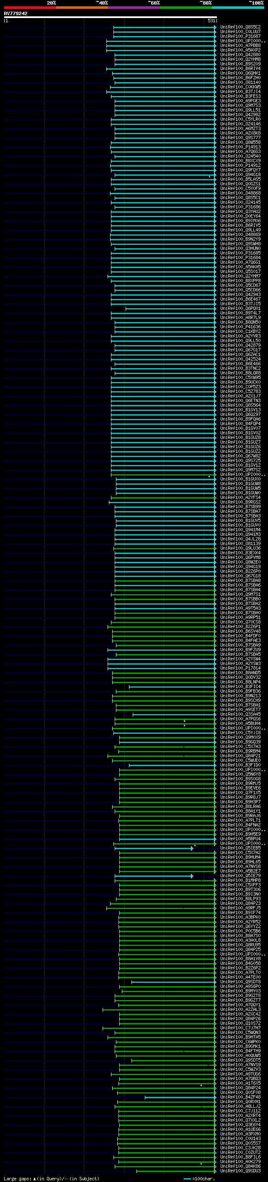Click the green ~80% identity legend bar

tap(186, 8)
